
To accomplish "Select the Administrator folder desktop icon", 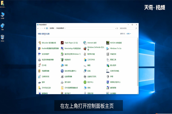I will (3, 4).
